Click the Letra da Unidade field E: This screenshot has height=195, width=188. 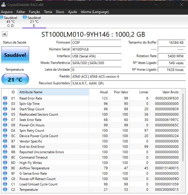pos(96,70)
